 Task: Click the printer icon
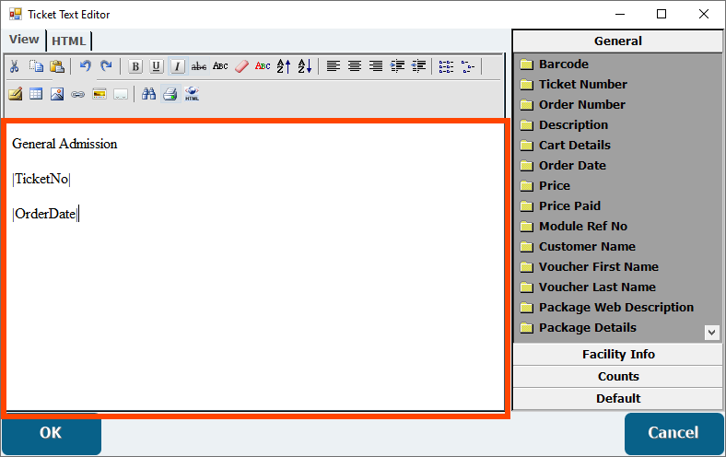coord(170,94)
